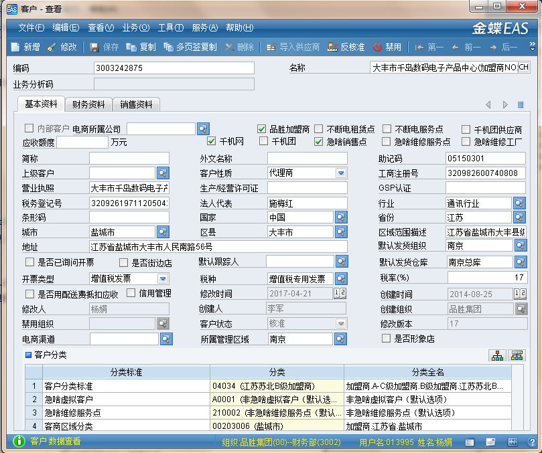Click search icon beside 城市 field

163,232
